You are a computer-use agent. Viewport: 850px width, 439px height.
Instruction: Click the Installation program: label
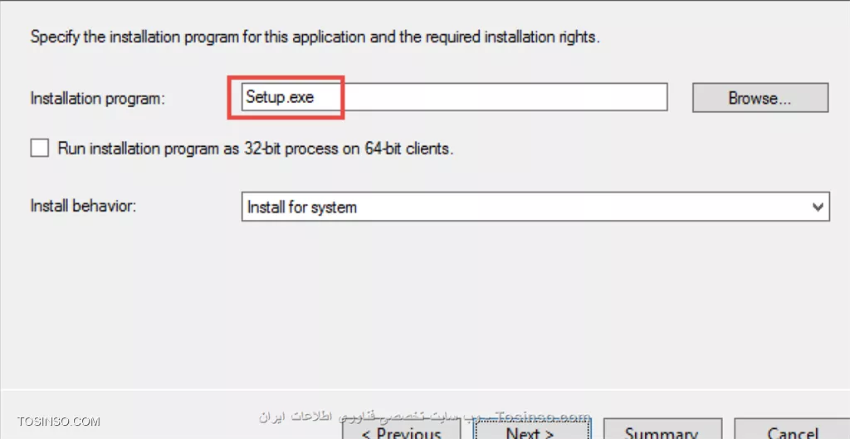click(98, 99)
